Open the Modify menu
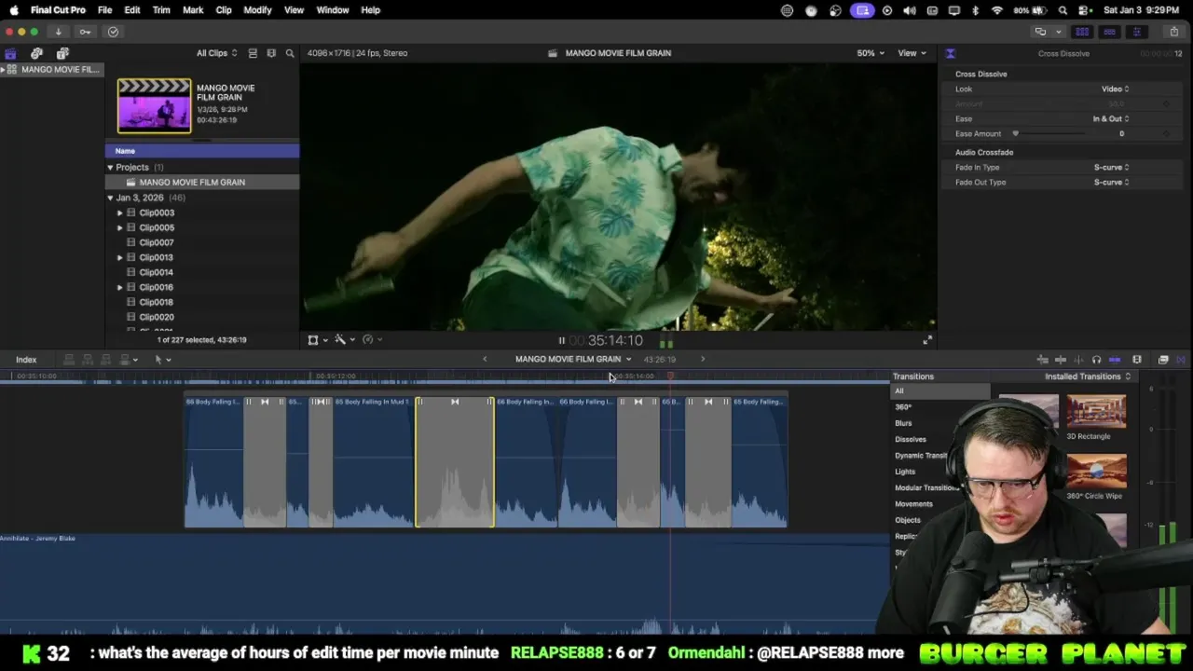Image resolution: width=1193 pixels, height=671 pixels. pyautogui.click(x=257, y=9)
